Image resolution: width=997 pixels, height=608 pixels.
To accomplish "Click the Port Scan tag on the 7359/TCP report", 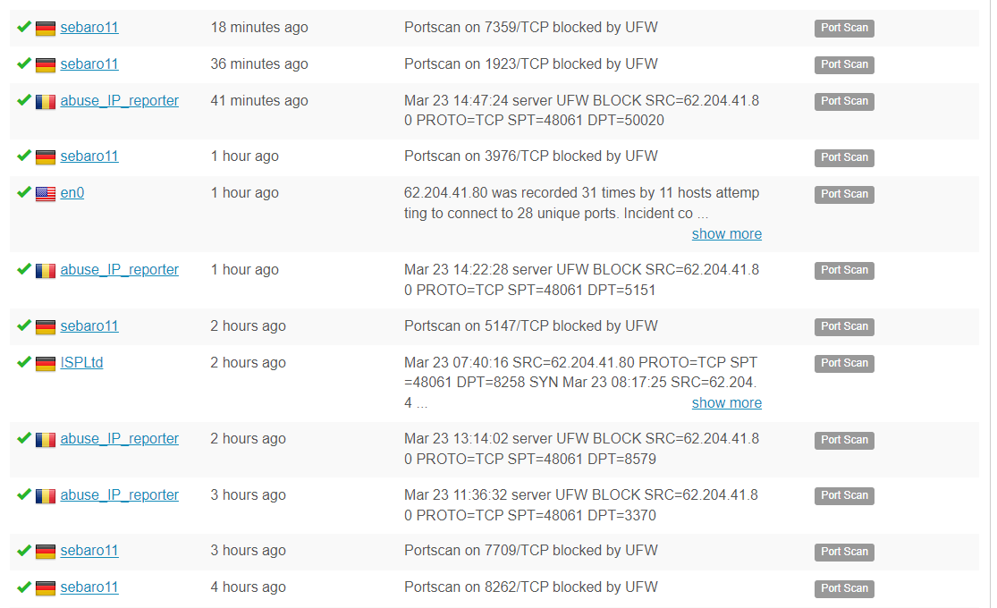I will pos(844,28).
